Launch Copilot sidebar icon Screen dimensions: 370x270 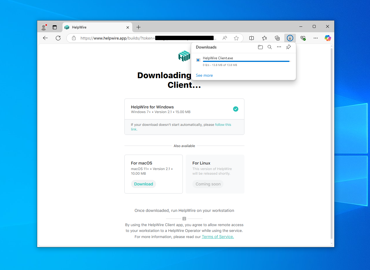pyautogui.click(x=328, y=38)
